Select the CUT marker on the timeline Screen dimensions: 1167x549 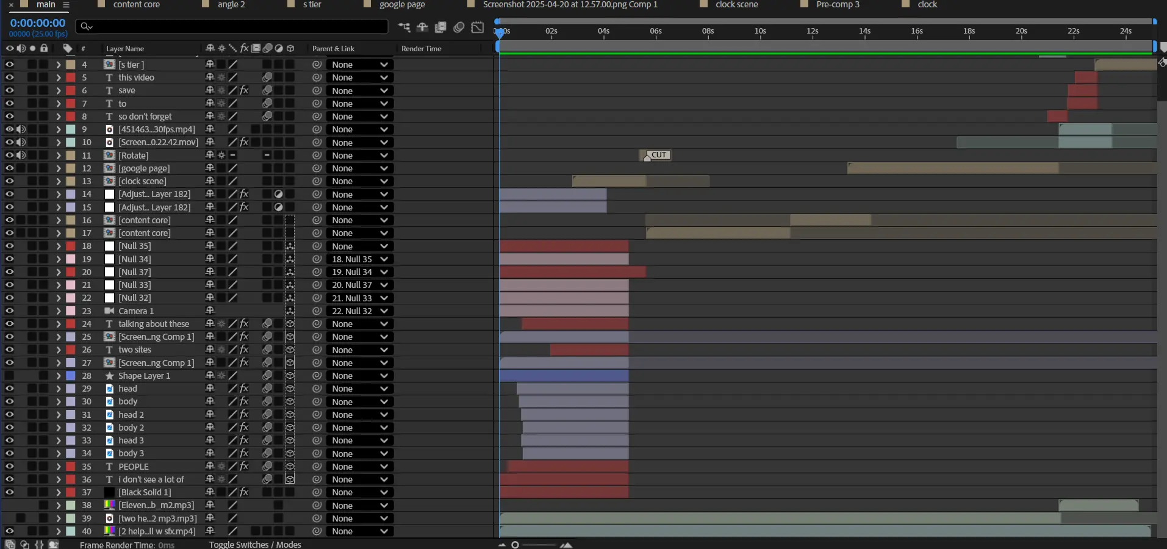[x=658, y=155]
